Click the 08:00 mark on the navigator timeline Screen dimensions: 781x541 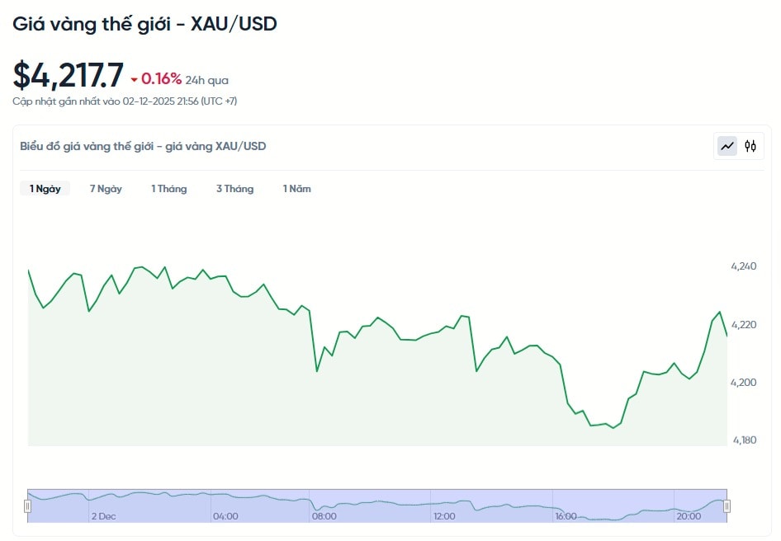(x=324, y=516)
